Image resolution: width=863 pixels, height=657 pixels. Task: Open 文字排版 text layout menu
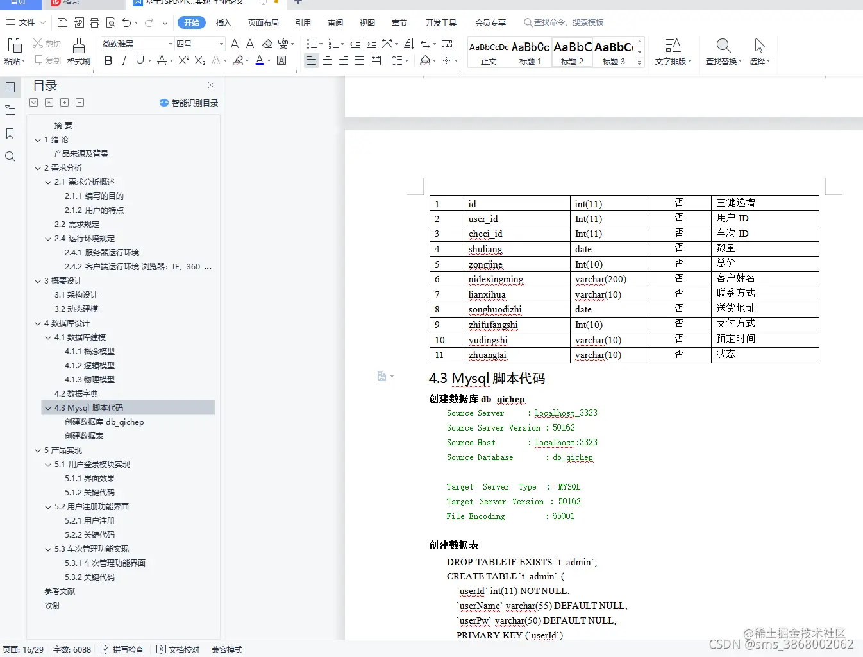point(673,52)
